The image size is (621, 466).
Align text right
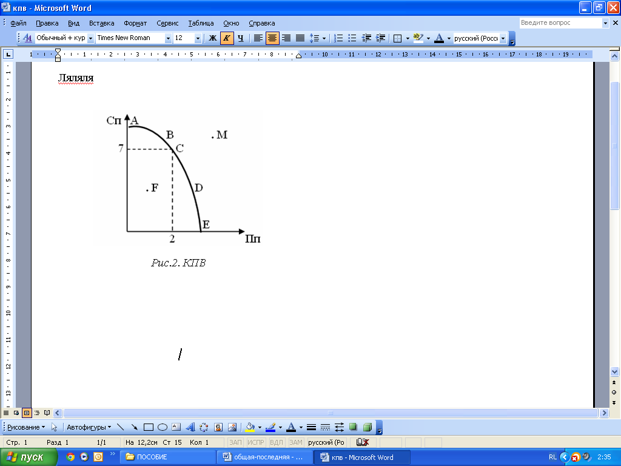(x=286, y=38)
